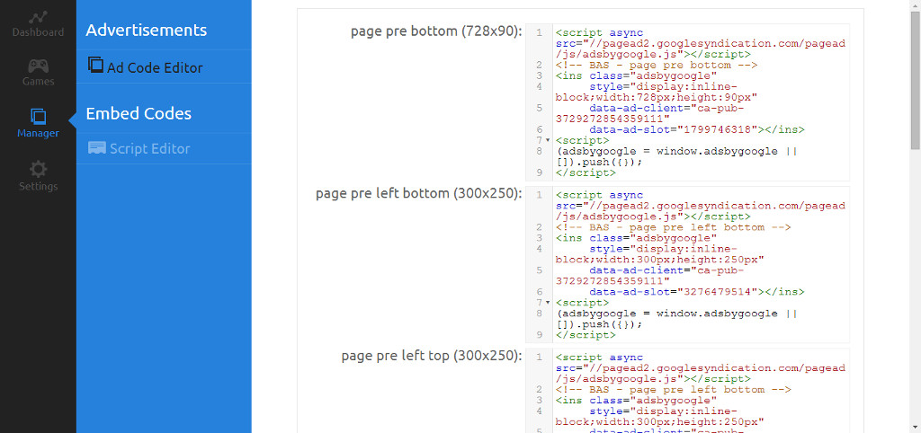The height and width of the screenshot is (433, 921).
Task: Click the Advertisements section heading
Action: pos(146,31)
